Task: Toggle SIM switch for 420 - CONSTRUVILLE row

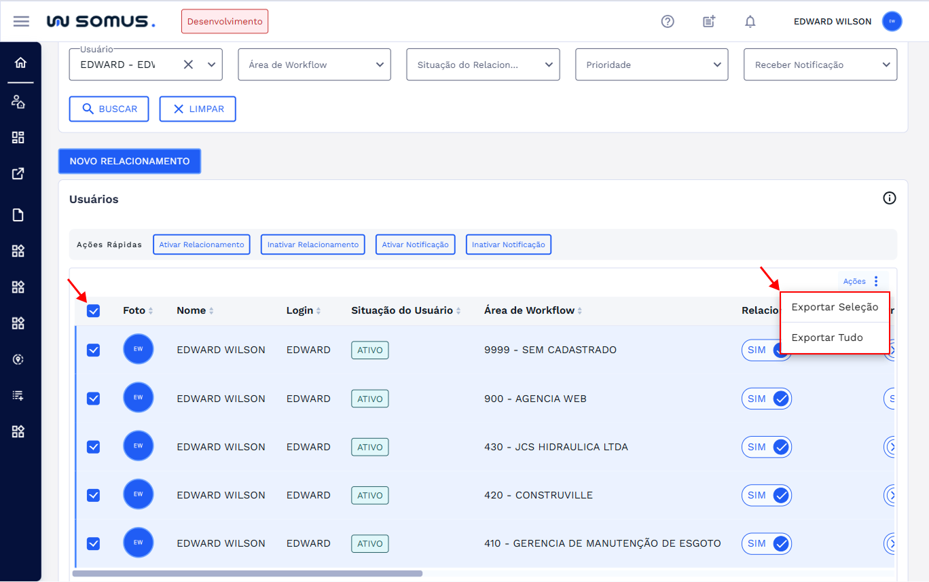Action: (767, 495)
